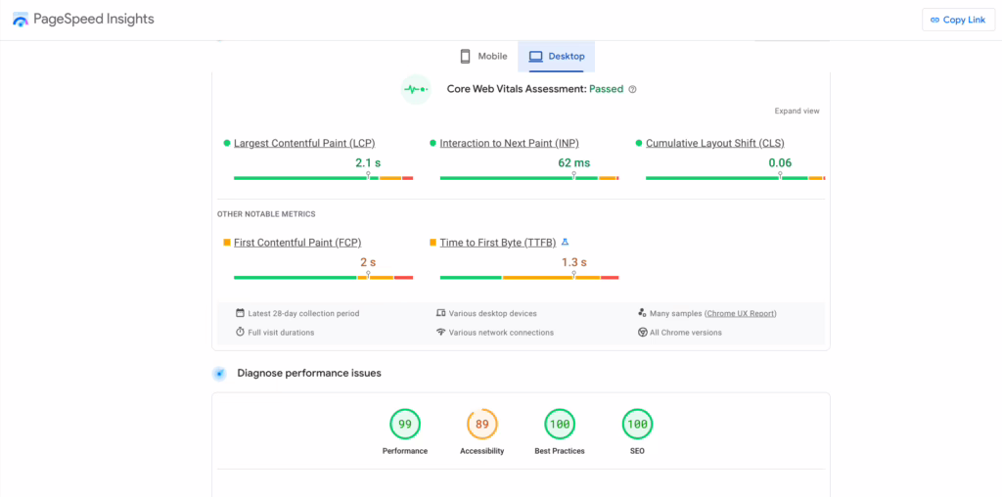Click the Core Web Vitals pulse icon
Viewport: 1002px width, 497px height.
click(416, 89)
